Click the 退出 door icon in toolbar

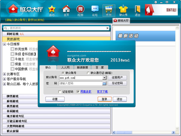138,11
